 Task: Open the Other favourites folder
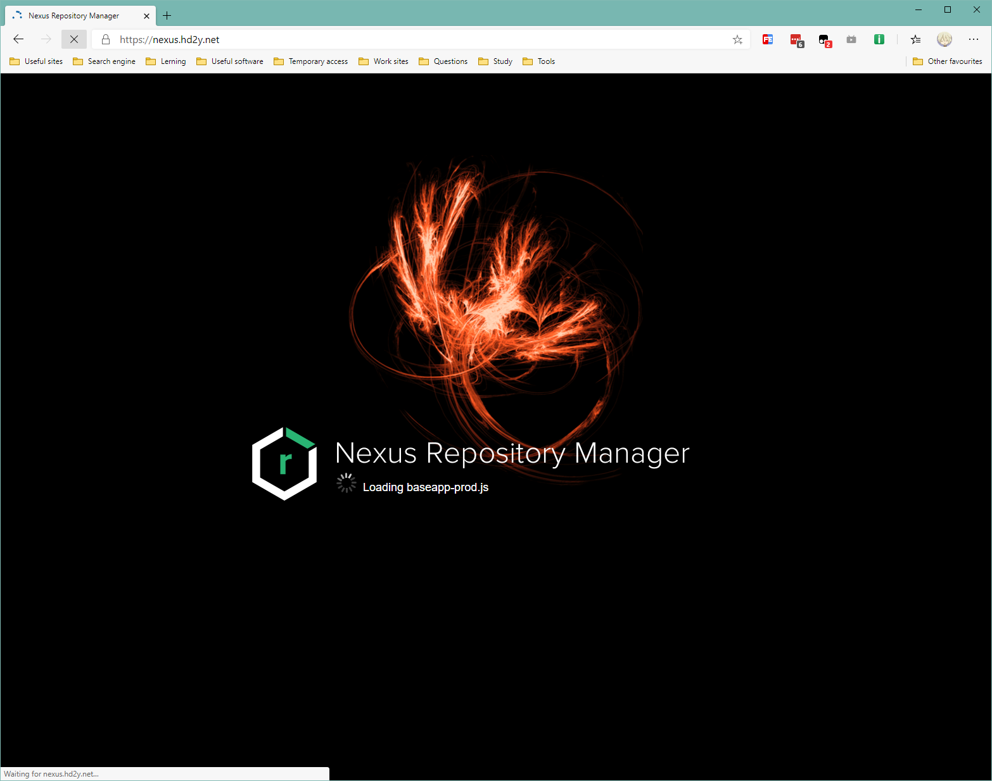tap(948, 61)
